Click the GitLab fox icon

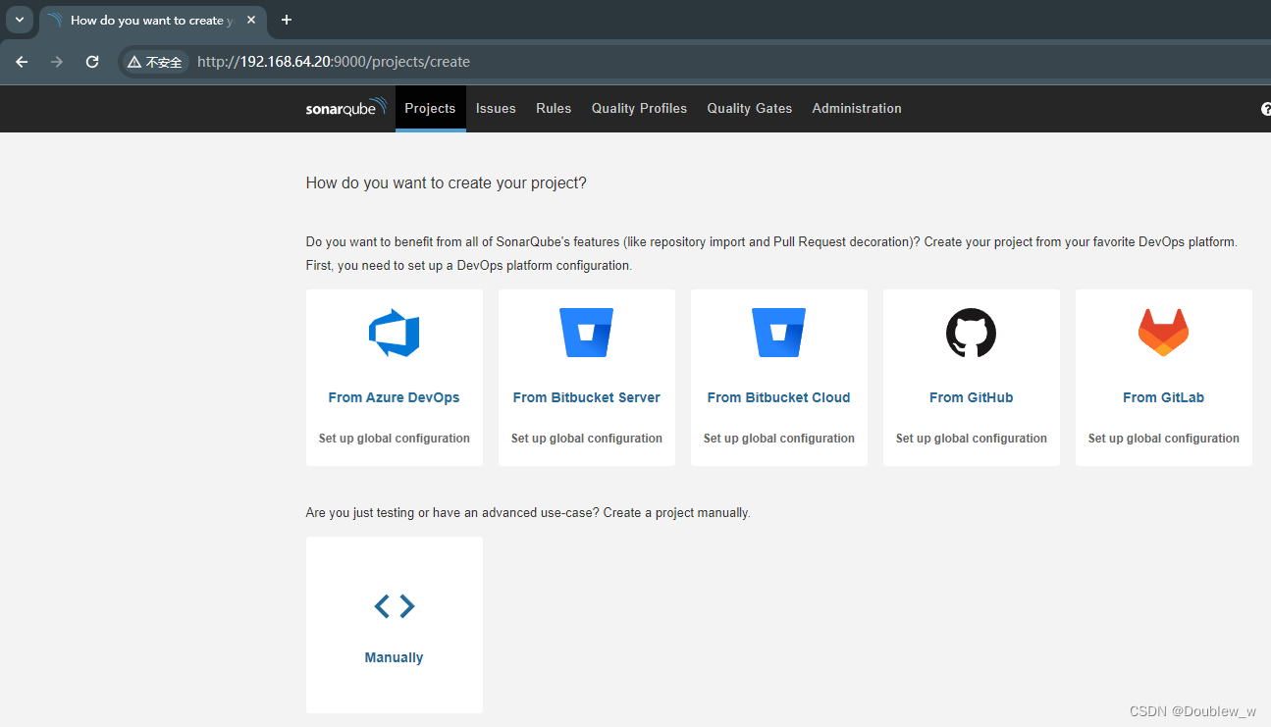[1163, 333]
